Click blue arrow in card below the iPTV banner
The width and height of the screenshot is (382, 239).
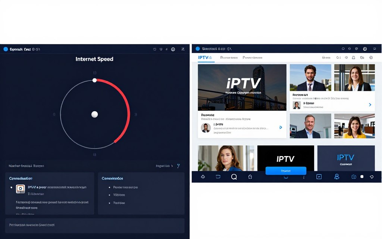(x=281, y=127)
